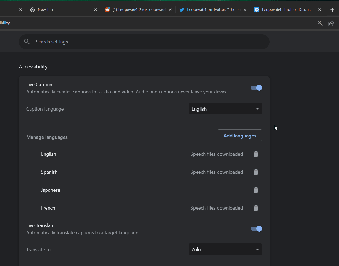Click the share icon in the top toolbar

331,23
